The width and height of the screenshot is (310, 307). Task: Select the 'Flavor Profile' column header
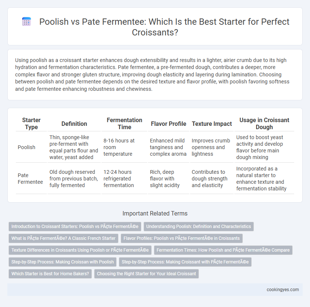(x=168, y=124)
